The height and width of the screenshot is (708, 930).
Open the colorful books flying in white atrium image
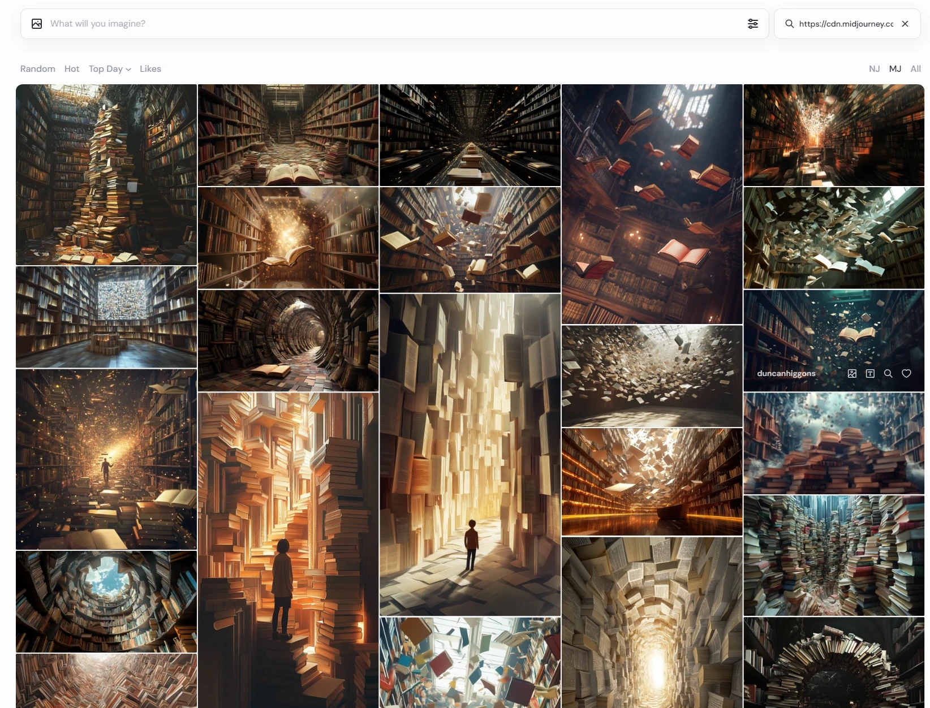pyautogui.click(x=470, y=663)
